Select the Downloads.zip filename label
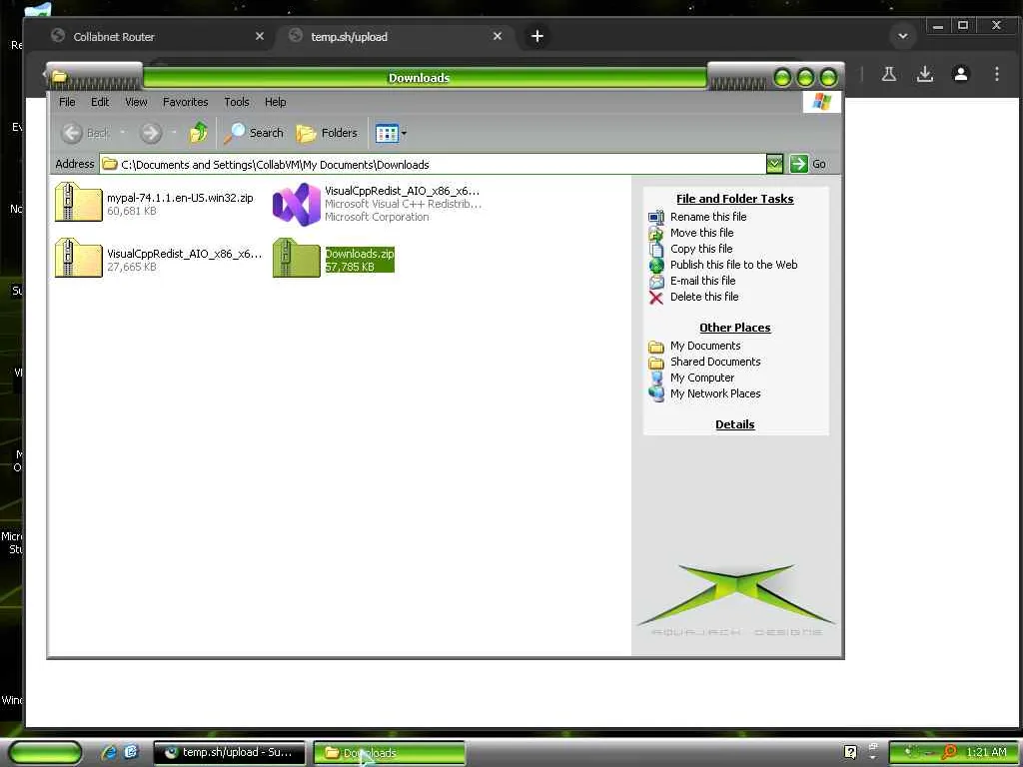This screenshot has width=1023, height=767. (x=360, y=254)
